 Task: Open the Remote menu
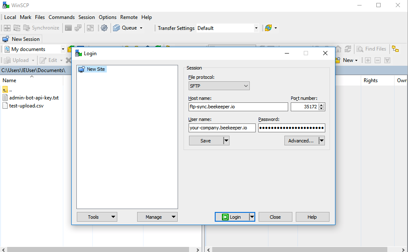(129, 17)
